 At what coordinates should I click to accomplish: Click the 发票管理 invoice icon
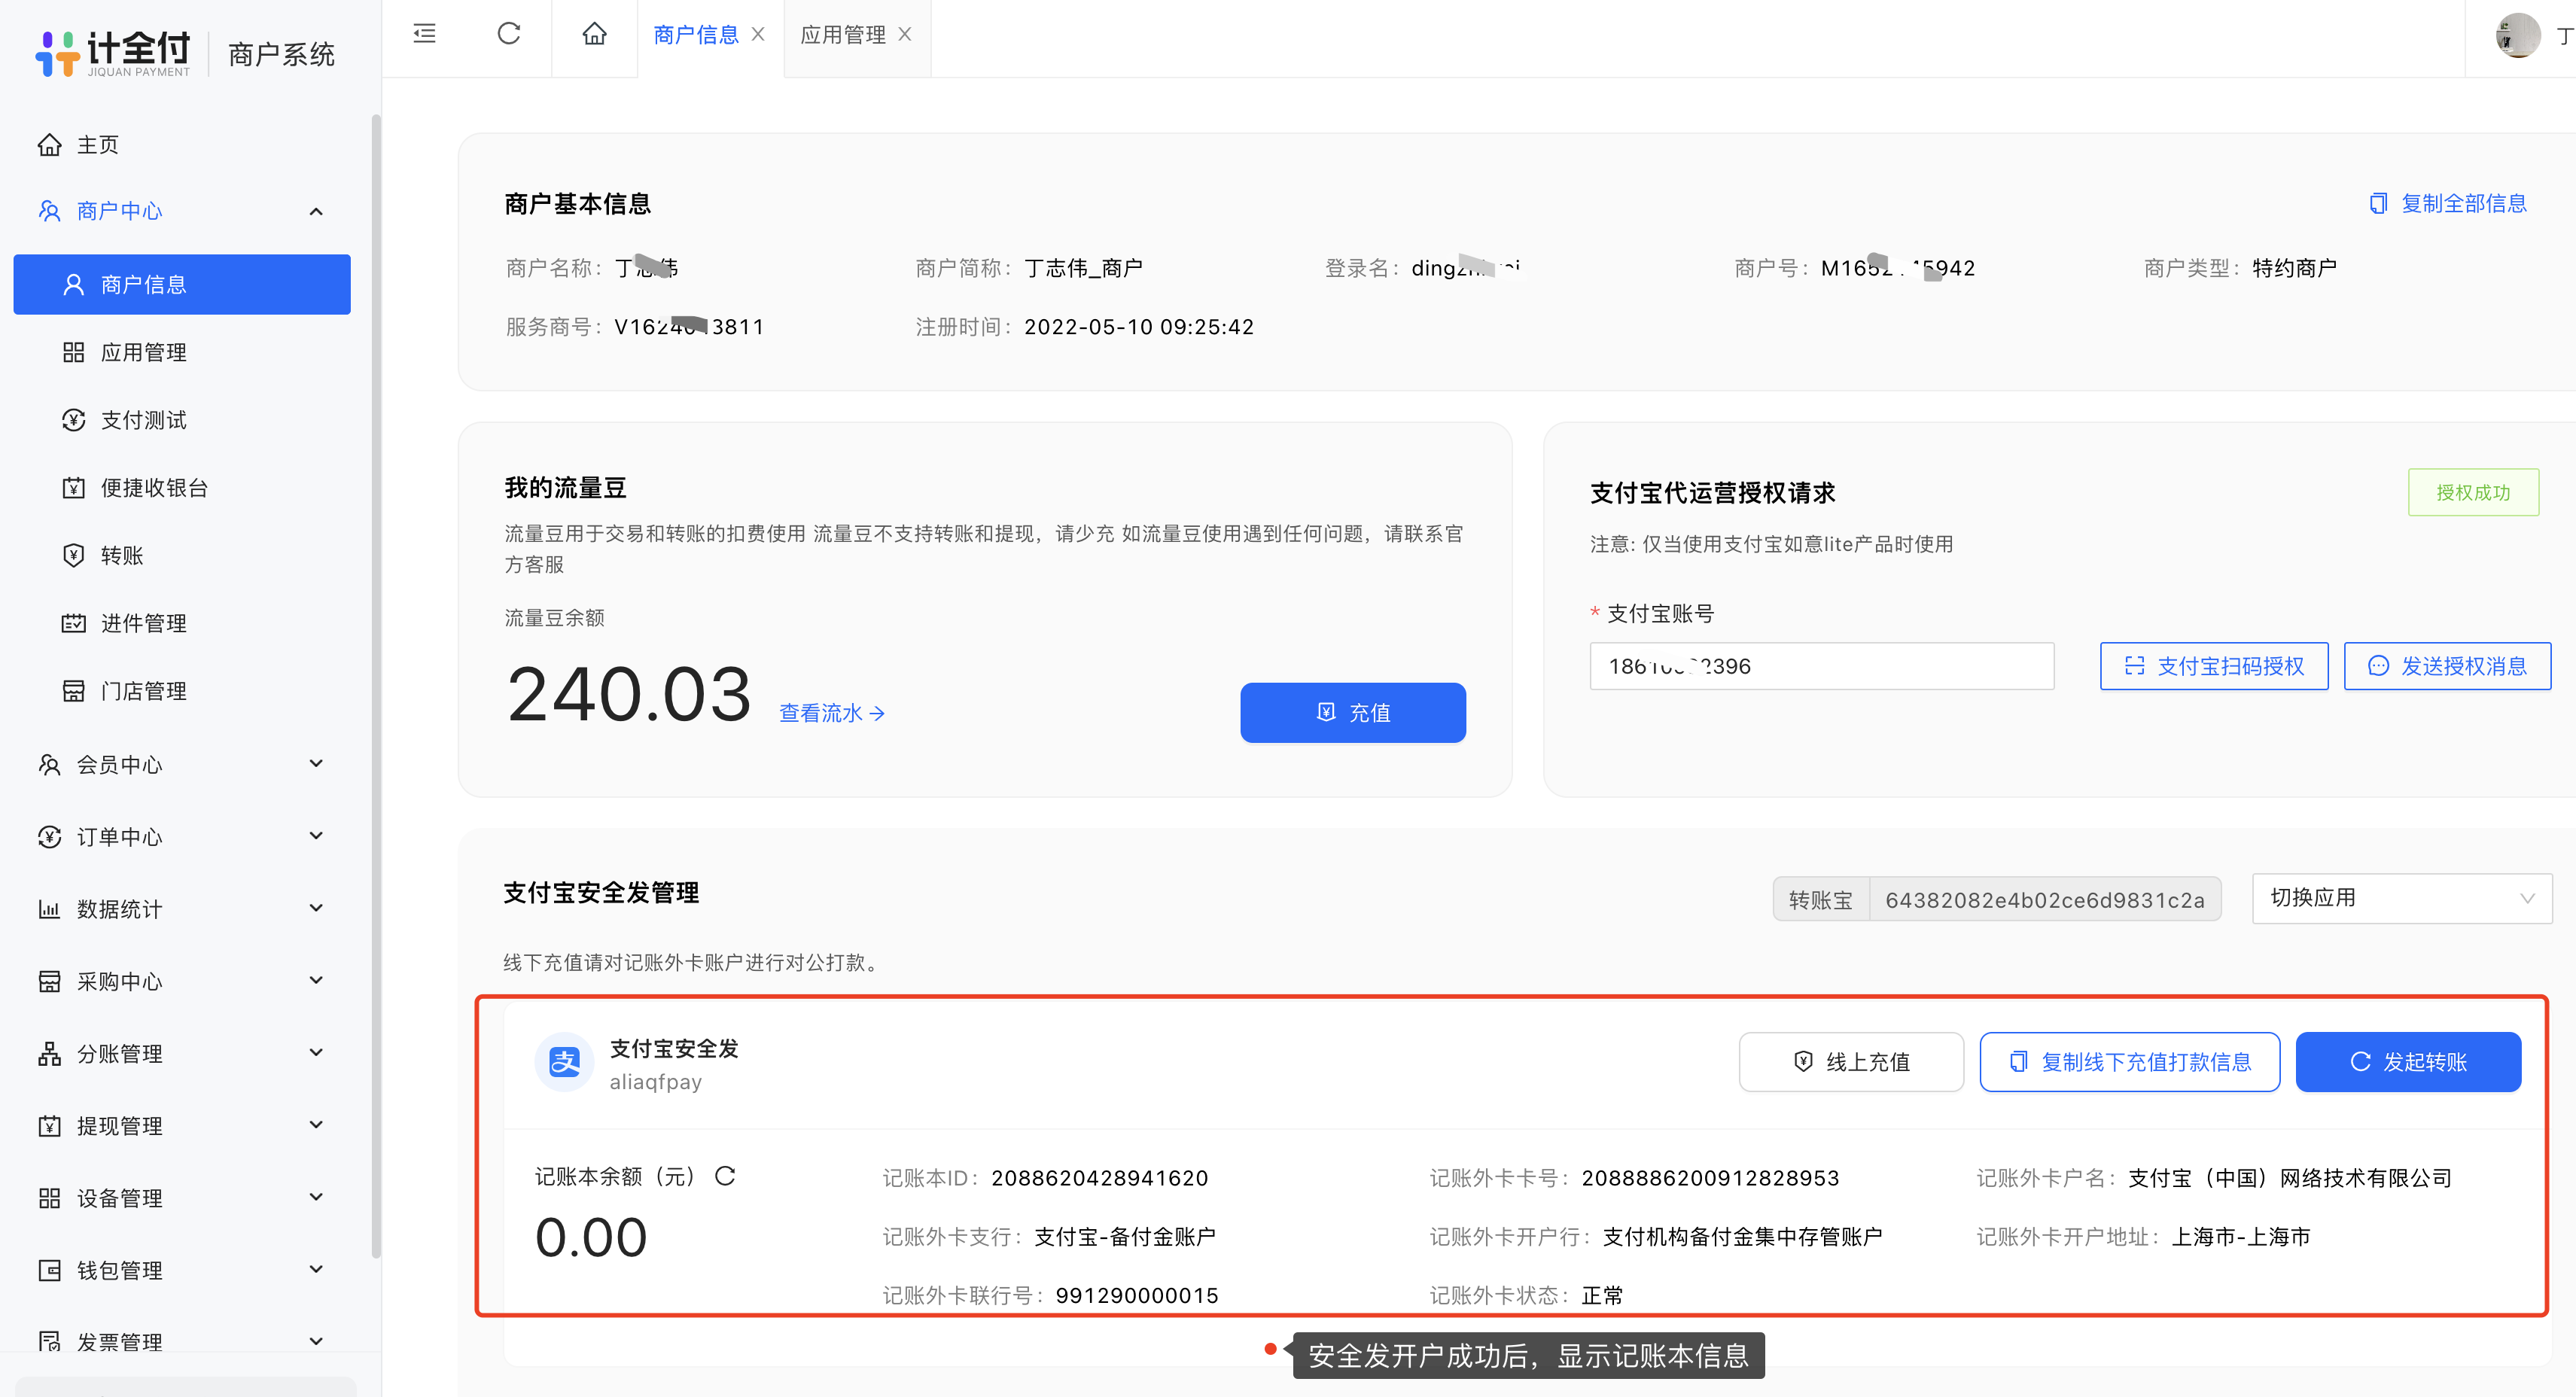point(49,1342)
